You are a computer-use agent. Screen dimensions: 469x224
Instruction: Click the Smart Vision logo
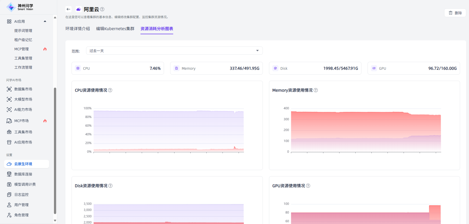coord(20,7)
